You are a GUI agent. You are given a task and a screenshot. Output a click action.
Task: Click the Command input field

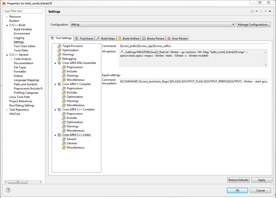[x=193, y=46]
